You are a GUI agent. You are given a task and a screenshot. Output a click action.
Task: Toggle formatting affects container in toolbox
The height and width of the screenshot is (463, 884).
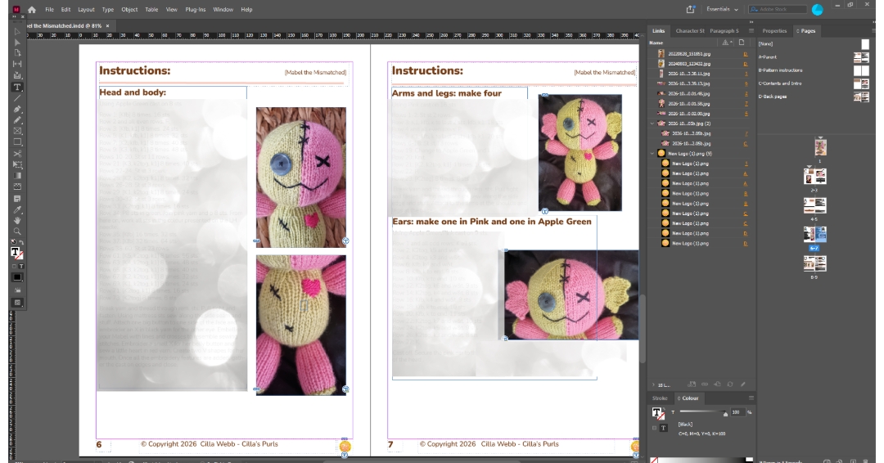click(x=15, y=267)
